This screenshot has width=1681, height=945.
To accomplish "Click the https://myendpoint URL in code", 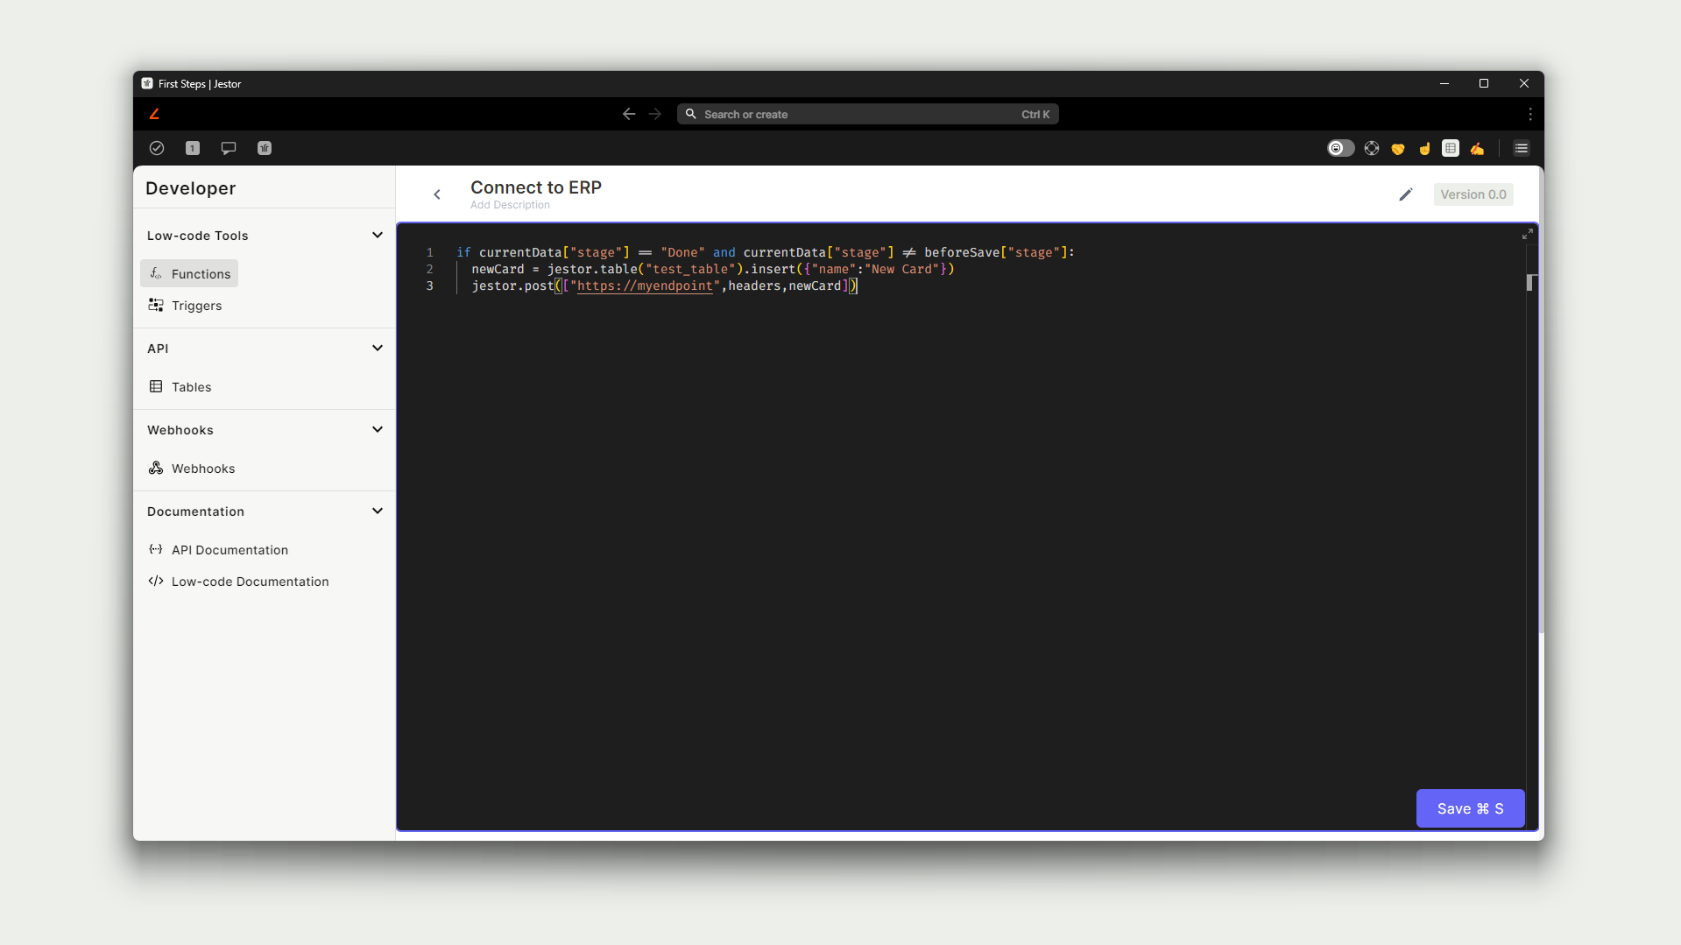I will [645, 286].
